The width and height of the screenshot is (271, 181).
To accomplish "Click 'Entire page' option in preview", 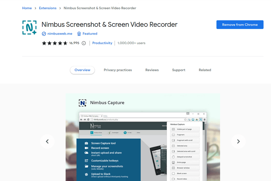I will point(185,162).
